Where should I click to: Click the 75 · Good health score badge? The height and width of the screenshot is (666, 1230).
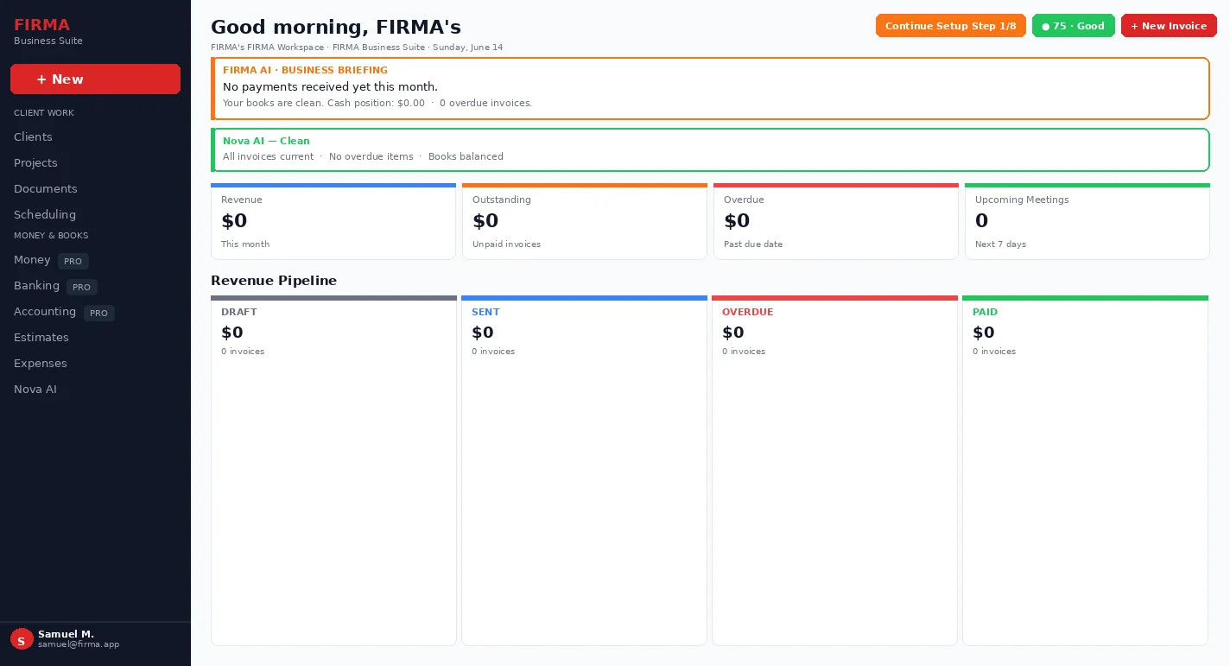pyautogui.click(x=1074, y=26)
